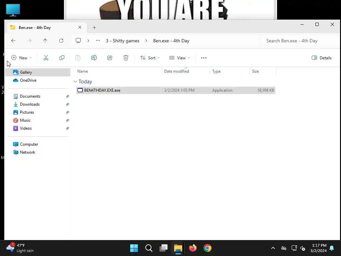Show hidden breadcrumb path ellipsis
This screenshot has height=256, width=341.
click(x=98, y=40)
